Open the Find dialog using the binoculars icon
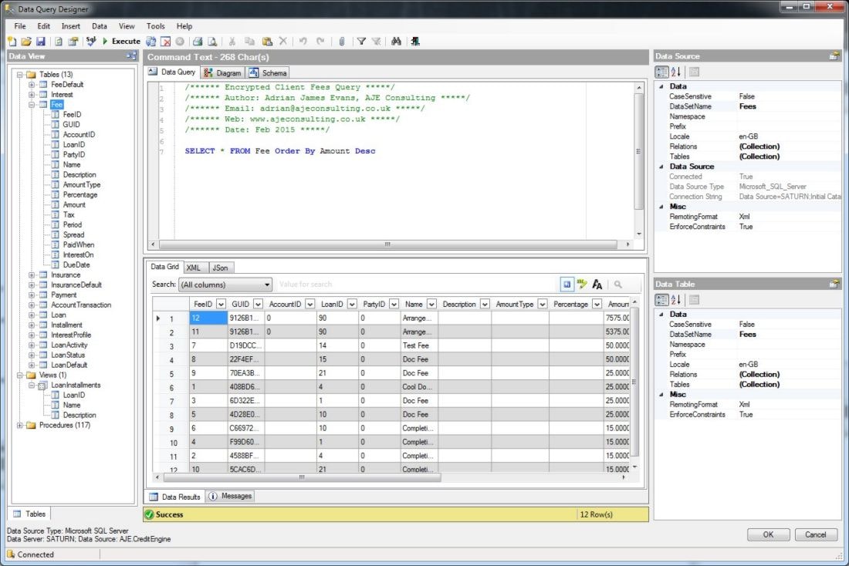 pyautogui.click(x=396, y=41)
